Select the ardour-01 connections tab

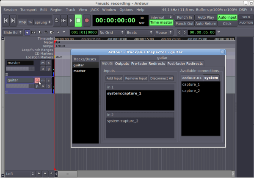click(192, 78)
